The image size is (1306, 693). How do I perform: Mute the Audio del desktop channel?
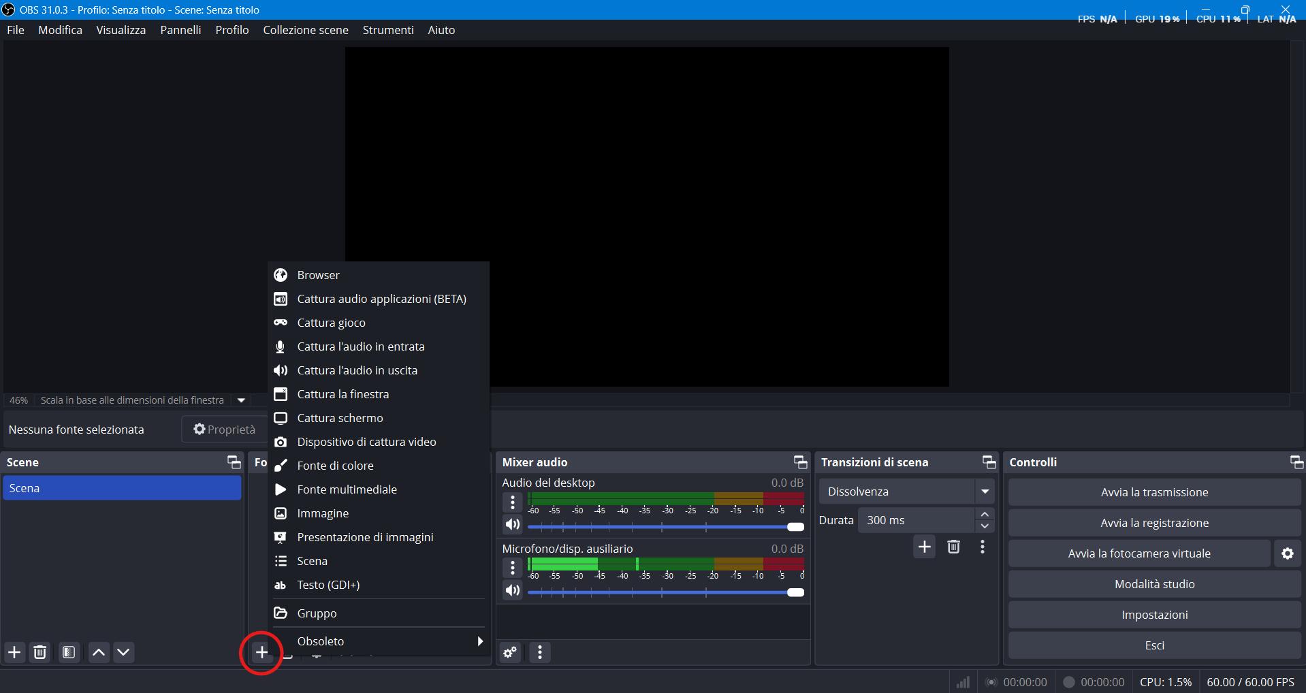pos(513,524)
